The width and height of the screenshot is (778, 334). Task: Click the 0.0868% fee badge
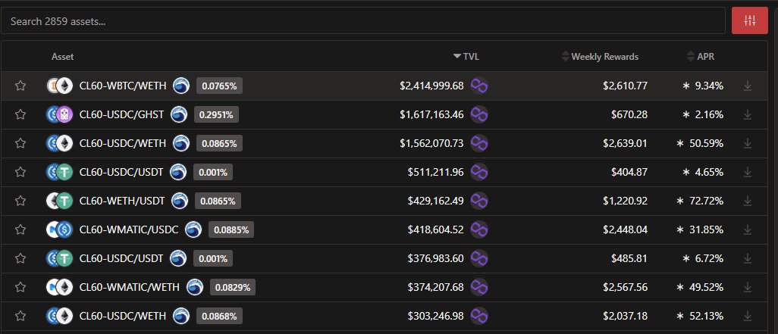click(x=219, y=316)
